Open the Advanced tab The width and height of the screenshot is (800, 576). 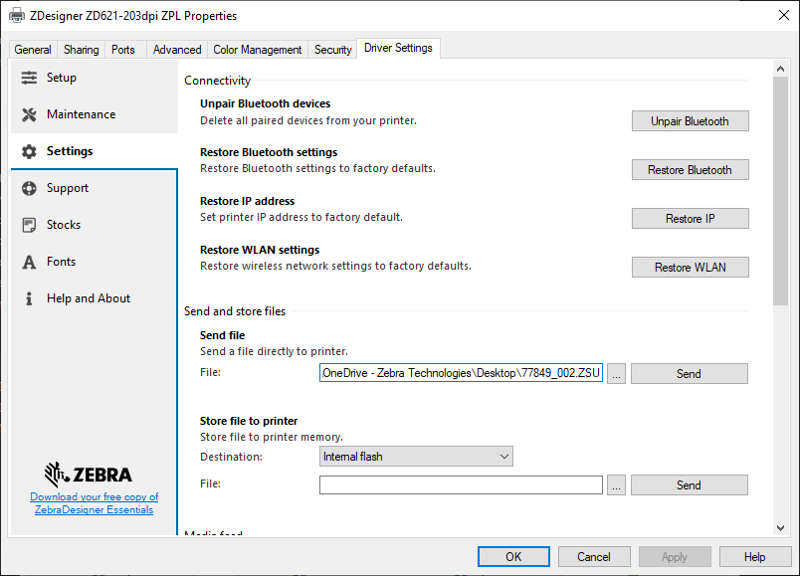177,50
